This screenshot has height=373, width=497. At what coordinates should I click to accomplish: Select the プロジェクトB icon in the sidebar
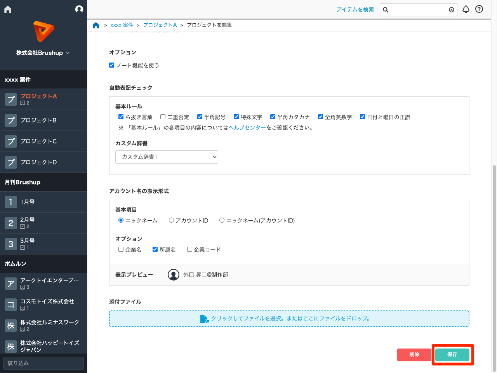(11, 120)
